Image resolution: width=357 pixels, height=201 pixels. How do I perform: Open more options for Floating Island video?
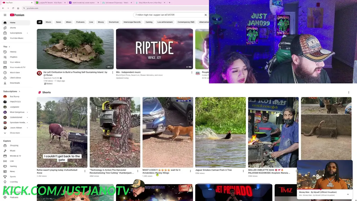tap(113, 72)
